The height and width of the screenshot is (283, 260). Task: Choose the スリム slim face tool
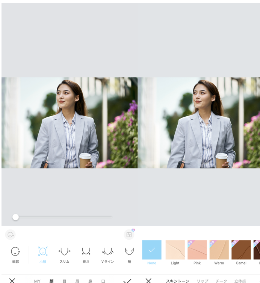point(64,254)
